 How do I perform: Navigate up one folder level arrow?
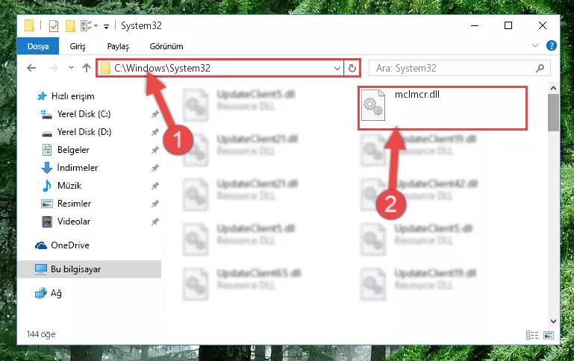(87, 68)
